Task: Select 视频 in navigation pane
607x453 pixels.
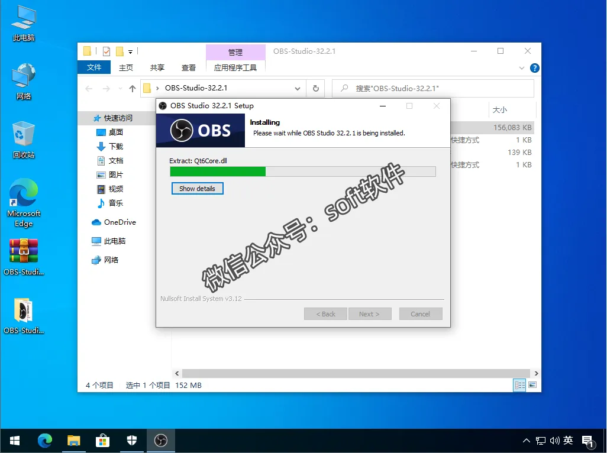Action: (115, 189)
